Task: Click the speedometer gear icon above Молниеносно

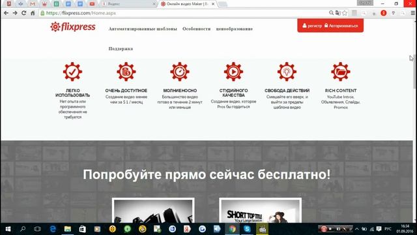Action: pyautogui.click(x=180, y=72)
